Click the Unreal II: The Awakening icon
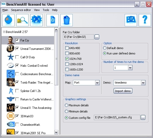Screen dimensions: 153x138 (x=11, y=108)
